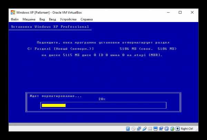Open the Справка menu

point(86,20)
